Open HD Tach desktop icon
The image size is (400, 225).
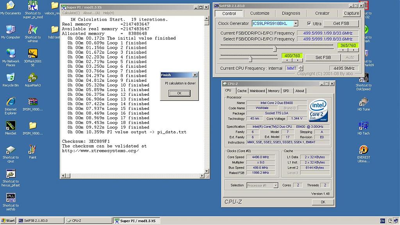[x=364, y=128]
